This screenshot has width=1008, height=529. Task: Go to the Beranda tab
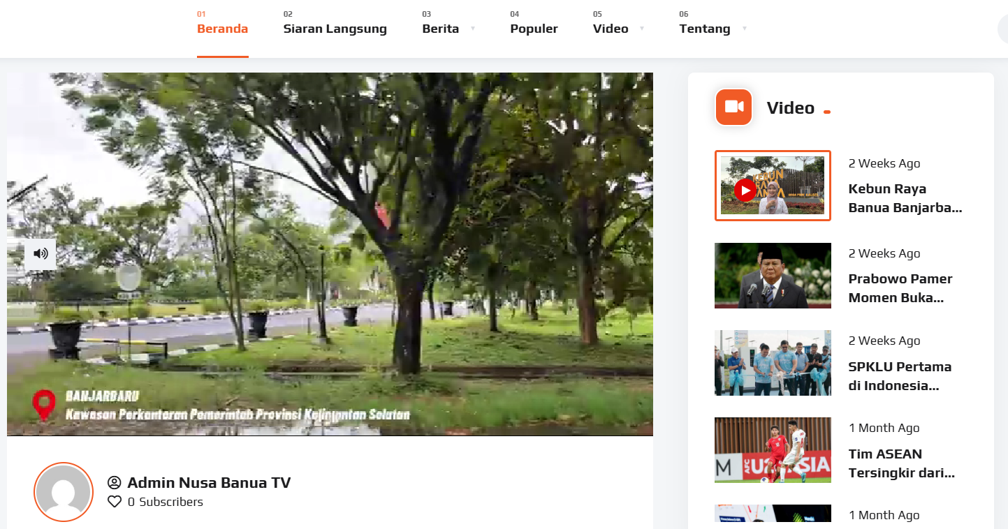pyautogui.click(x=222, y=29)
